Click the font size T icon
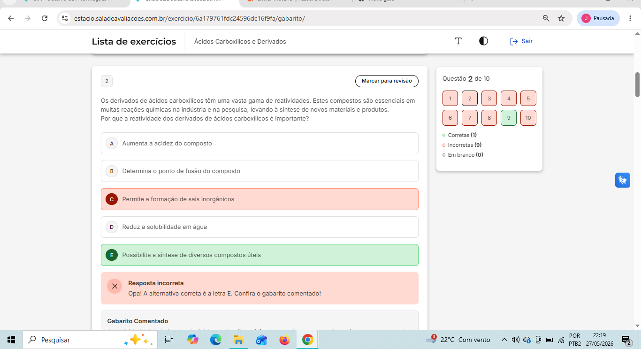This screenshot has height=349, width=641. (458, 41)
